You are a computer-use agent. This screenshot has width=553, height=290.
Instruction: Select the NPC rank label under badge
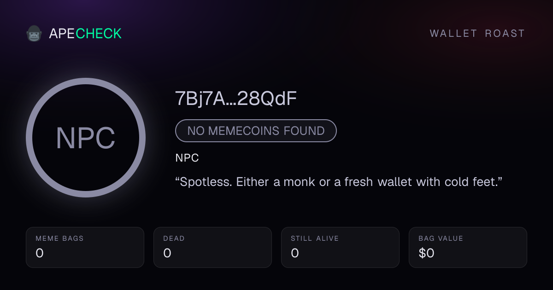pos(187,158)
